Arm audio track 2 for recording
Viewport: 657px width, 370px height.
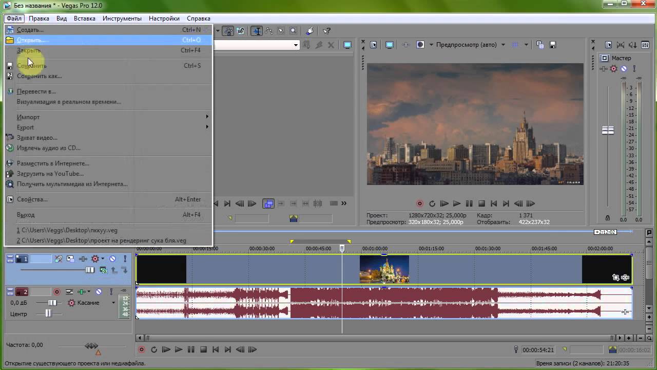pos(57,292)
